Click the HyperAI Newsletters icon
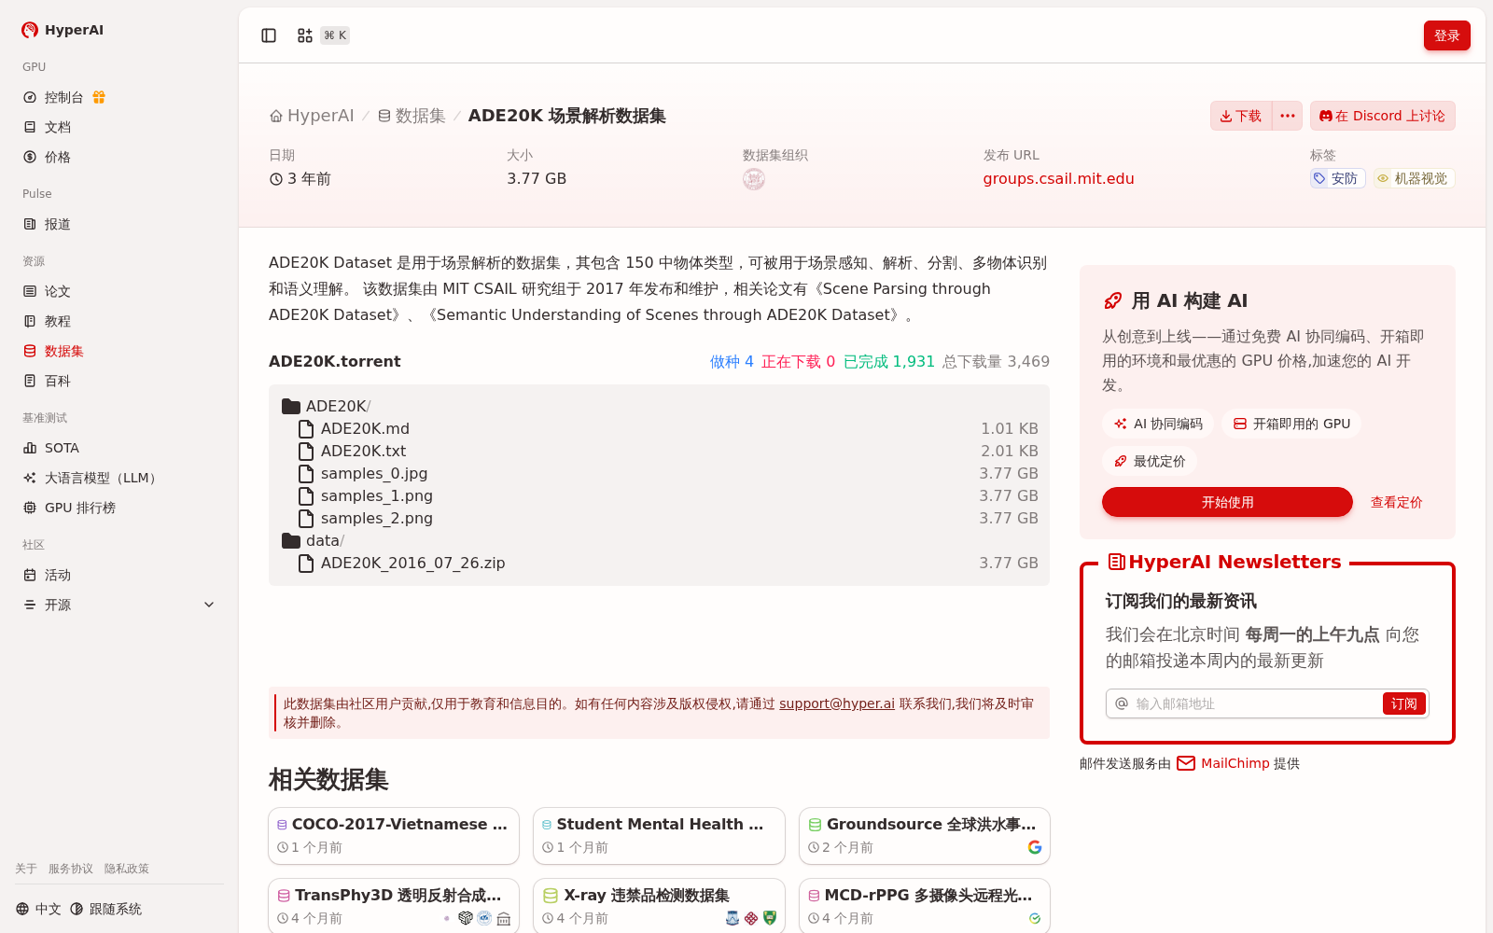This screenshot has width=1493, height=933. (1116, 562)
